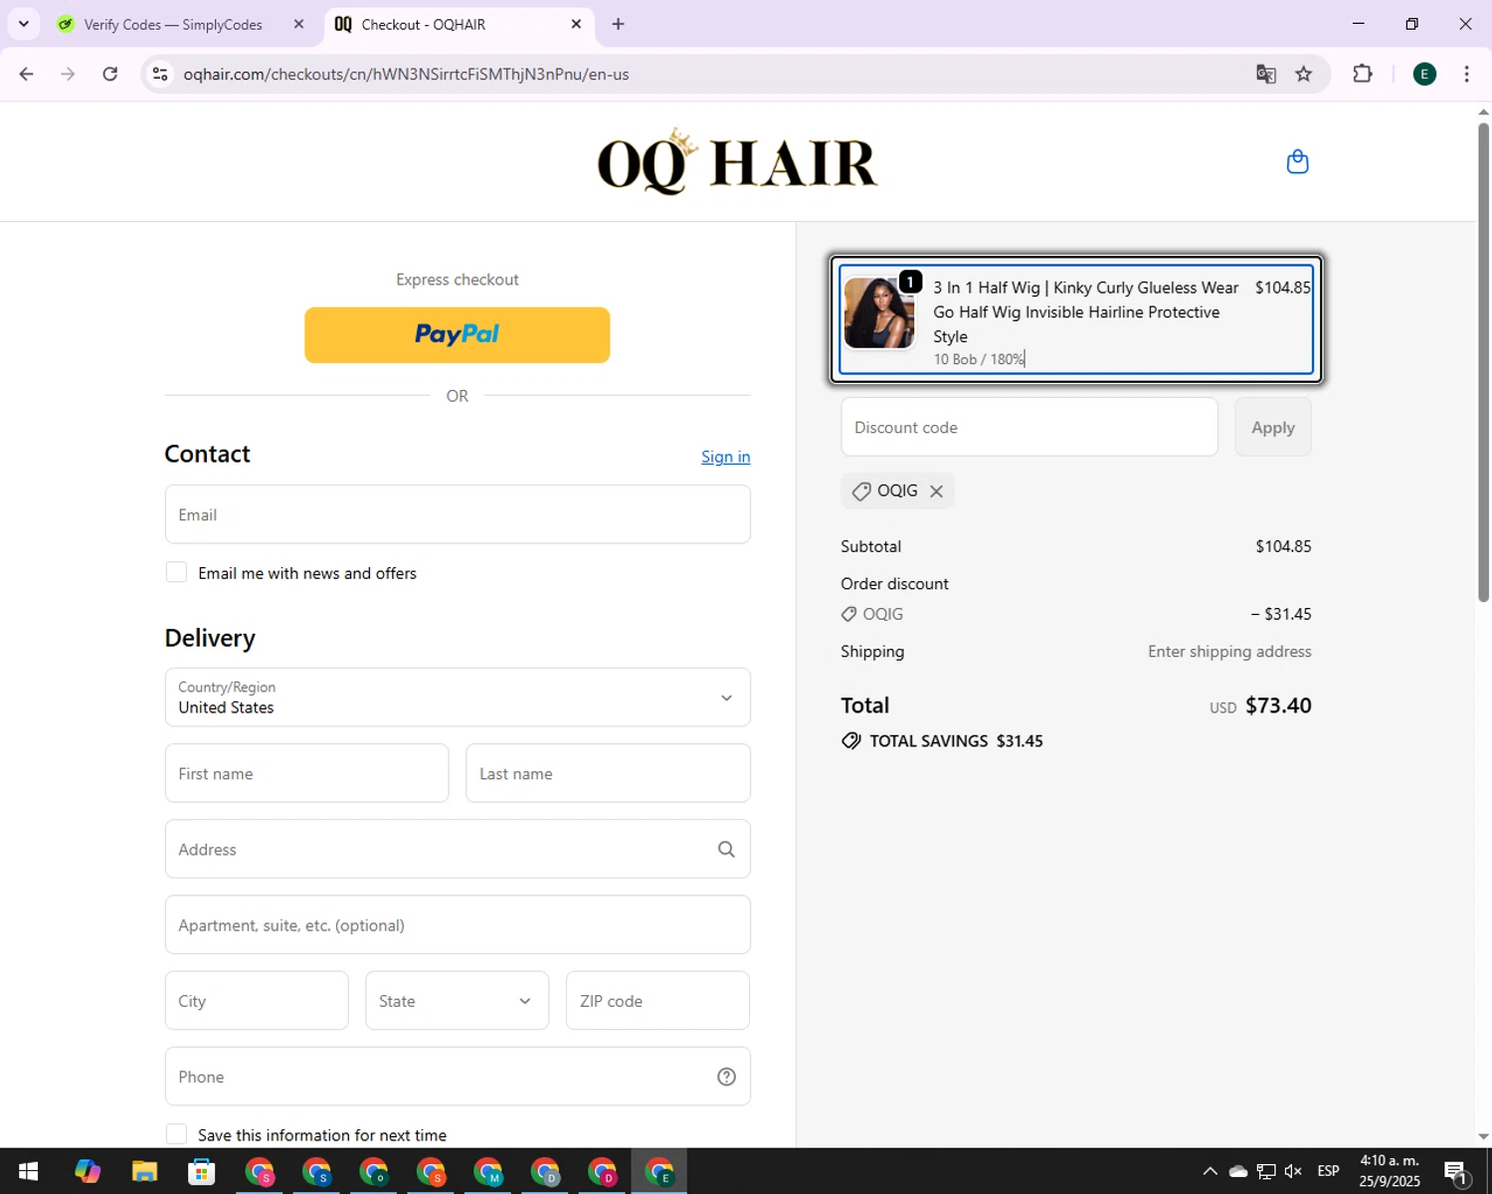This screenshot has width=1492, height=1194.
Task: Open Chrome profile O taskbar window
Action: click(374, 1172)
